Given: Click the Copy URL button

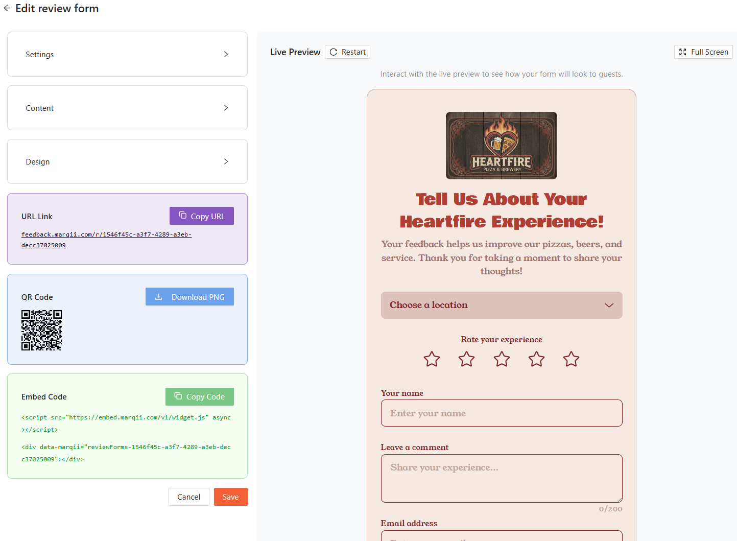Looking at the screenshot, I should click(202, 216).
